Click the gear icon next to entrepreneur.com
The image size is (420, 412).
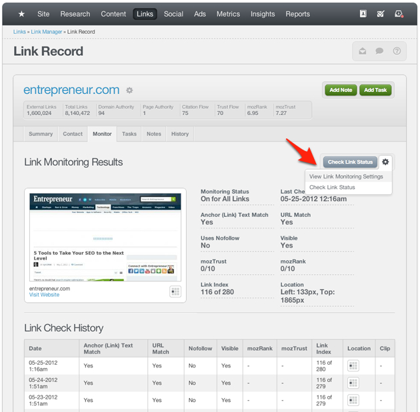point(129,91)
